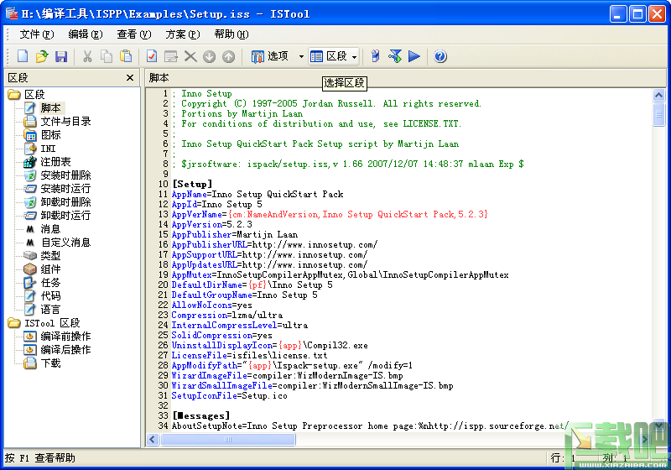Select 下载 in the section tree

point(50,363)
